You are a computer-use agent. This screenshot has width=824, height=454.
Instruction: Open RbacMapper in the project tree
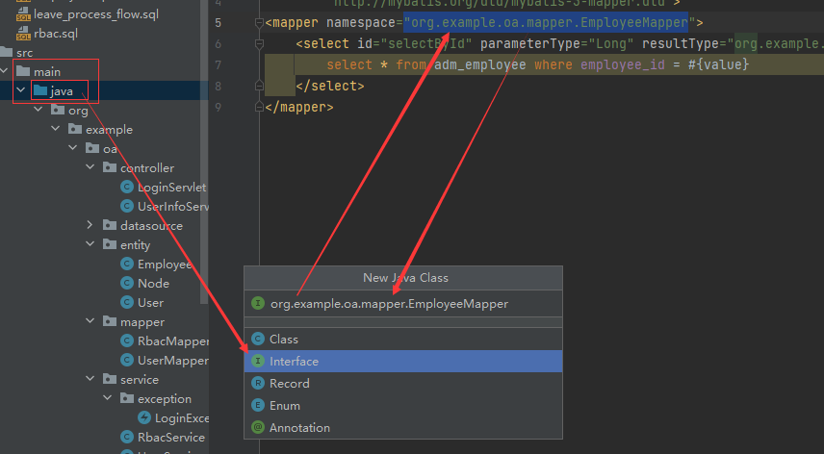tap(172, 341)
